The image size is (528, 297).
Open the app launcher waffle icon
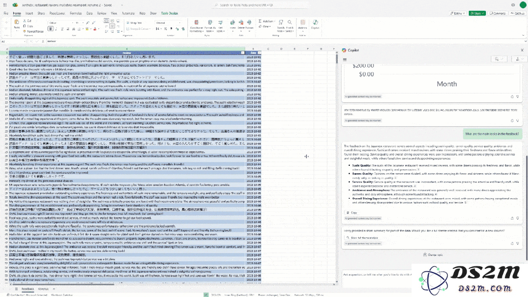5,5
